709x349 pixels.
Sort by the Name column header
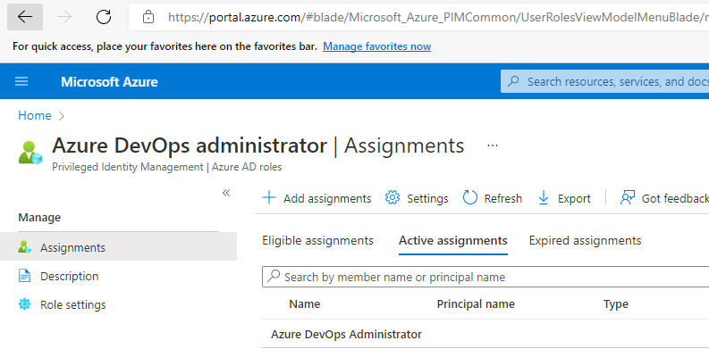coord(304,304)
